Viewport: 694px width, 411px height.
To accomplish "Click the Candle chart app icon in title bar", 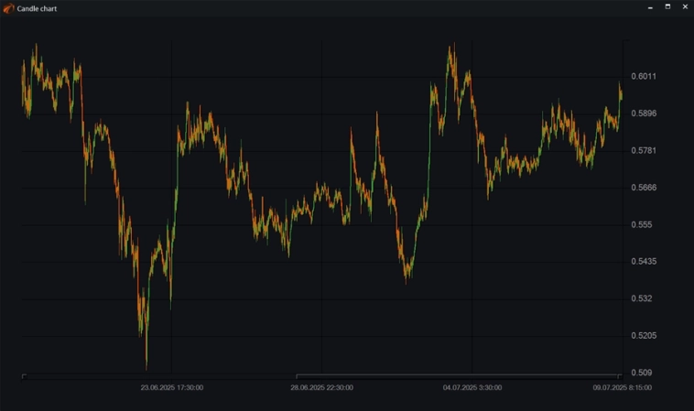I will coord(8,7).
